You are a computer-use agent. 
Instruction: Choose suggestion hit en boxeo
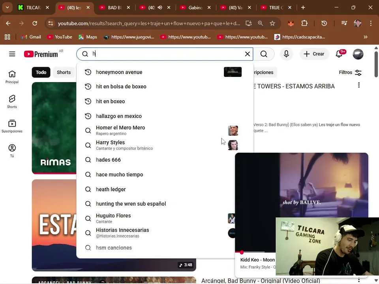pos(165,101)
